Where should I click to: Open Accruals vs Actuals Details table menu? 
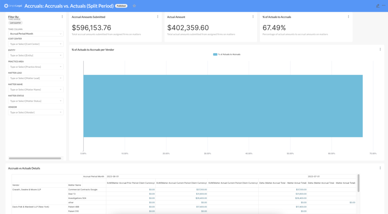pyautogui.click(x=380, y=168)
